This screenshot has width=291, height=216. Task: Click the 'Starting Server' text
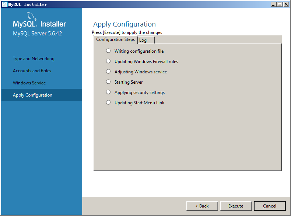tap(129, 82)
